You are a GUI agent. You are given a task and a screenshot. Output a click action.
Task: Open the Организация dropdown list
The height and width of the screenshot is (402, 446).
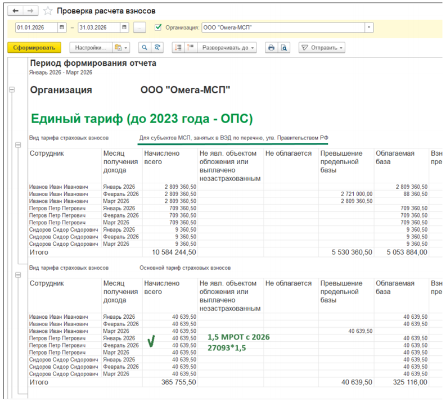click(368, 27)
